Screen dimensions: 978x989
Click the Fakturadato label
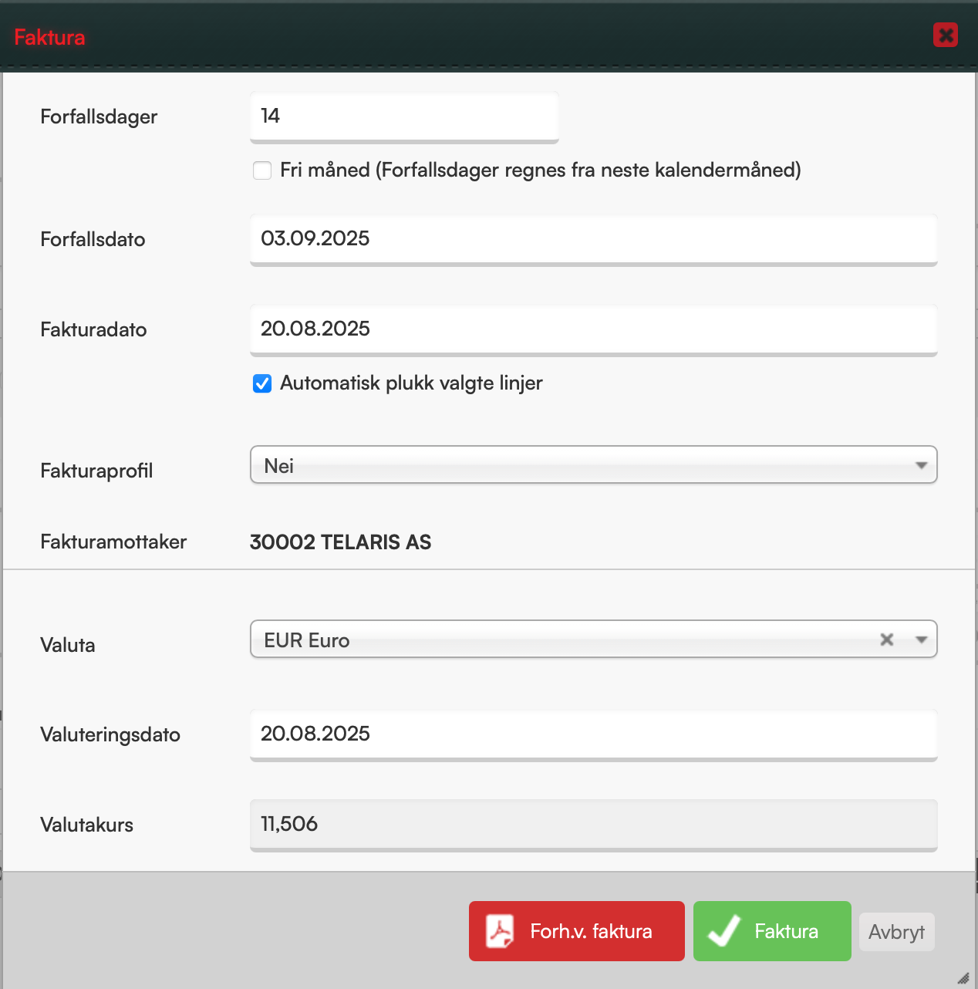pos(93,329)
